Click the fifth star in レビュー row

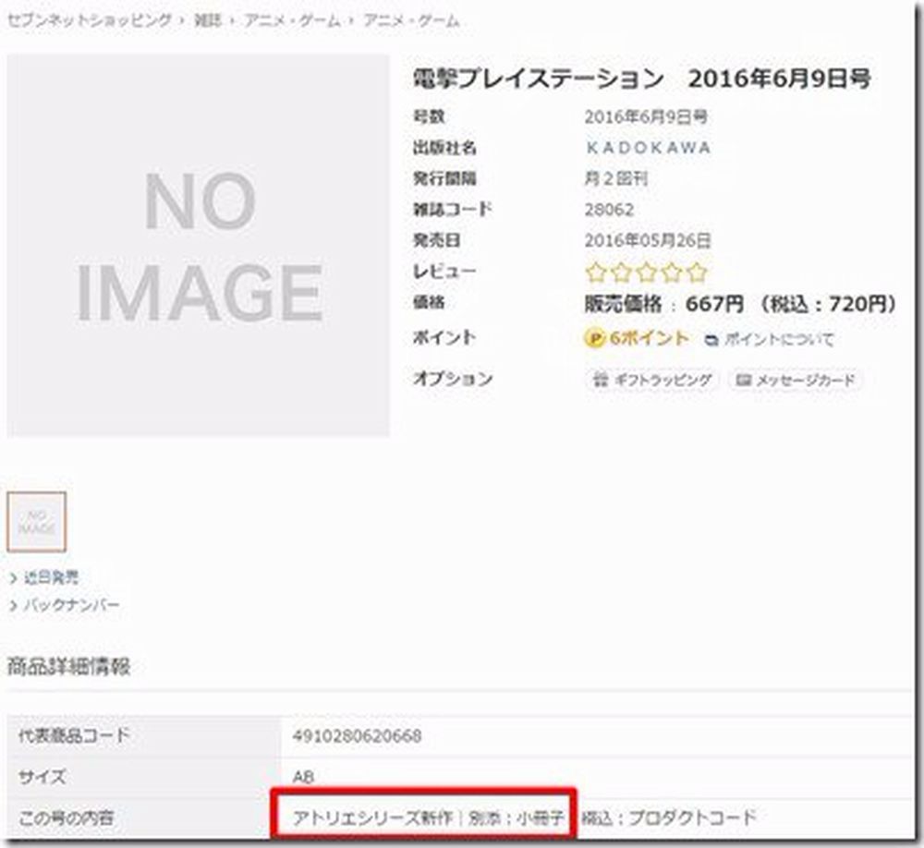point(697,273)
